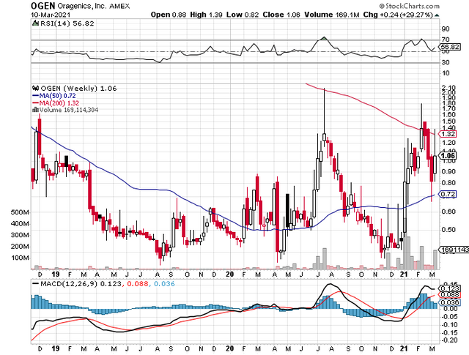Click the -0.20 level on the MACD axis
Viewport: 469px width, 355px height.
point(449,340)
